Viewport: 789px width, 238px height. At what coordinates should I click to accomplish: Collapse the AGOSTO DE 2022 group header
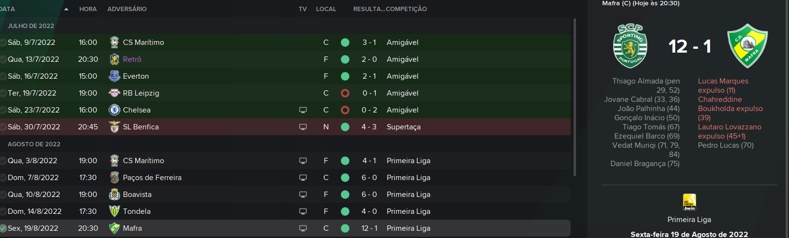(34, 144)
